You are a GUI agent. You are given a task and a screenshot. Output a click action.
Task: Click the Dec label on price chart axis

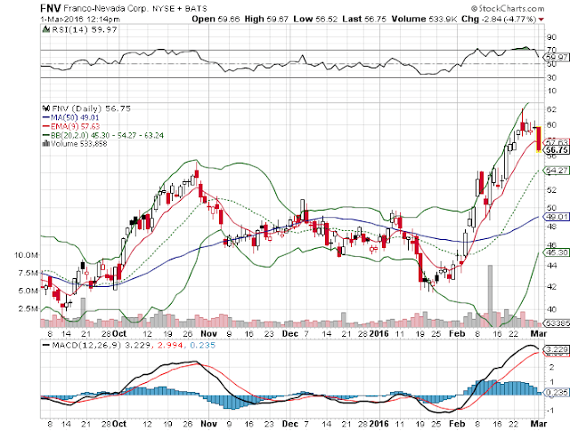(290, 334)
